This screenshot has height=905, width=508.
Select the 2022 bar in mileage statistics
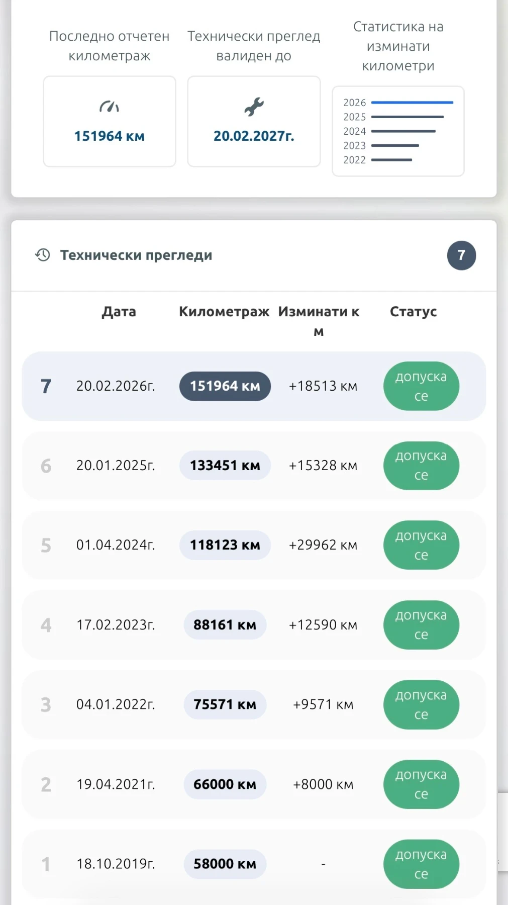pos(391,160)
